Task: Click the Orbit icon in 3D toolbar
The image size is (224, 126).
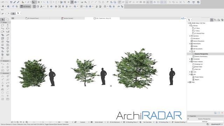Action: tap(51, 6)
